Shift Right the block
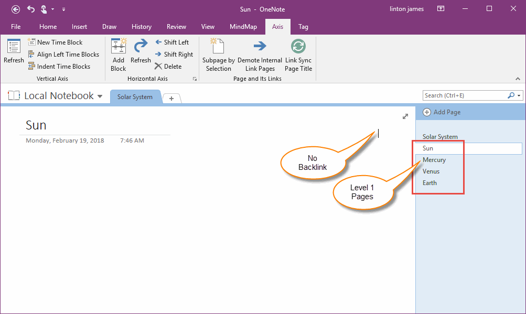Viewport: 526px width, 314px height. (x=174, y=55)
